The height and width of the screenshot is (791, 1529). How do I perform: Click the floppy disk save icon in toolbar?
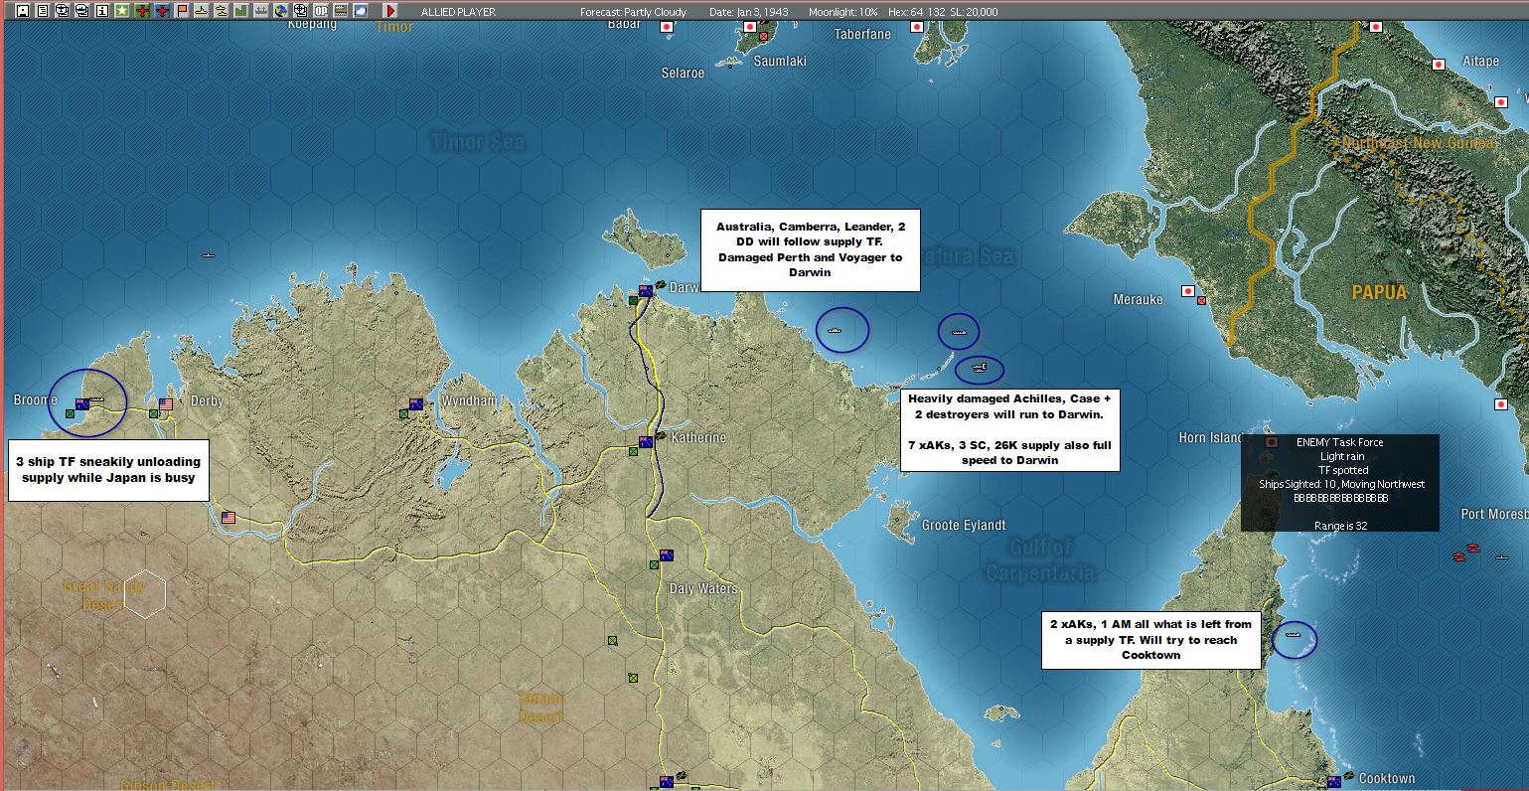coord(23,11)
